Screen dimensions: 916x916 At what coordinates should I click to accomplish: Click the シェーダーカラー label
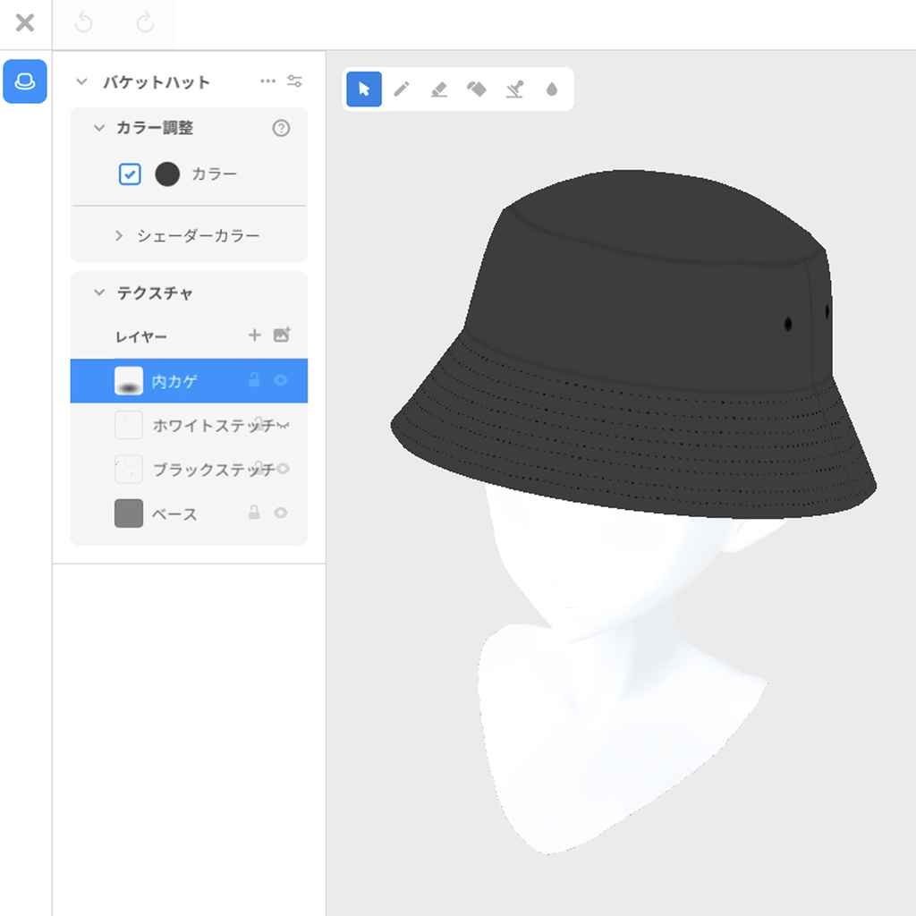[198, 235]
